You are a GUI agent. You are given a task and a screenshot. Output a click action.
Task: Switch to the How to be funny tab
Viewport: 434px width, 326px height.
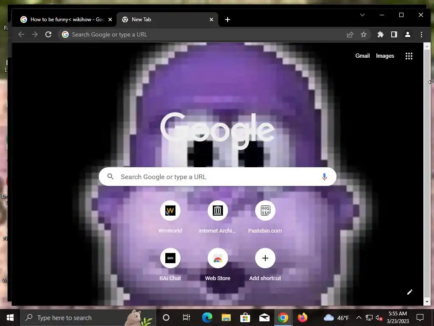64,20
